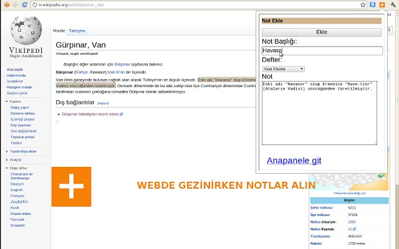Click inside the Not text area
Viewport: 399px width, 249px height.
[x=319, y=113]
